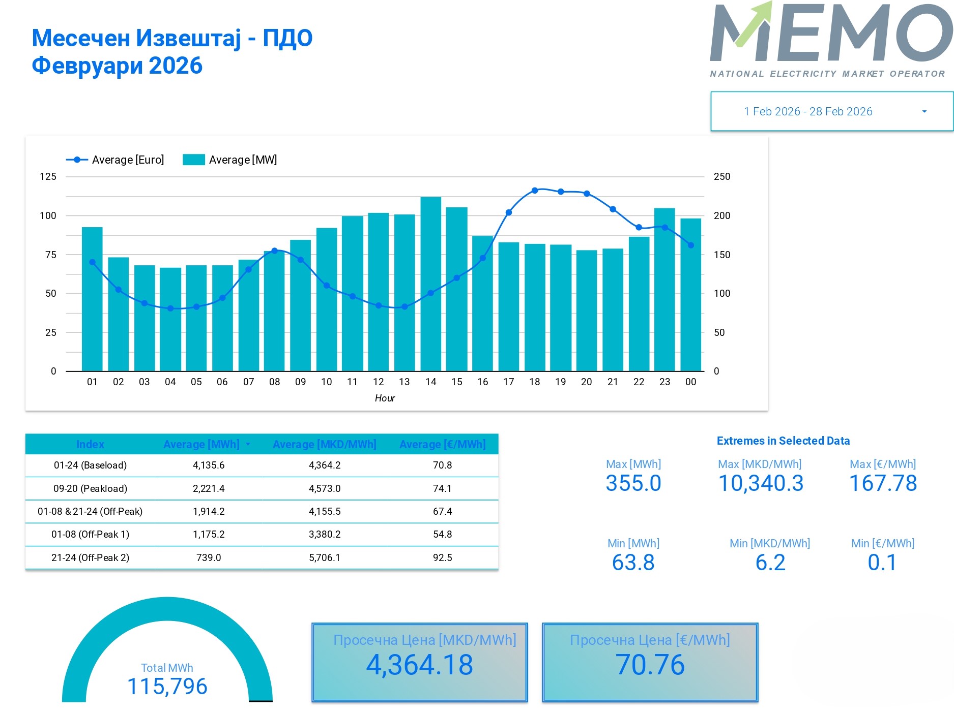The height and width of the screenshot is (715, 954).
Task: Click the Average [MW] legend color swatch
Action: point(193,160)
